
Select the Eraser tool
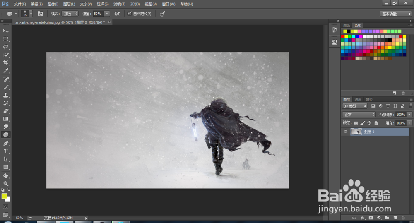5,111
